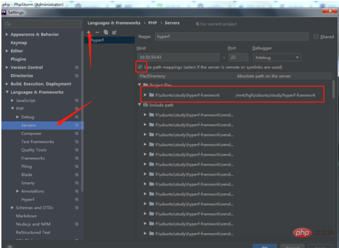Collapse the PHP tree node
The height and width of the screenshot is (248, 339).
click(12, 108)
